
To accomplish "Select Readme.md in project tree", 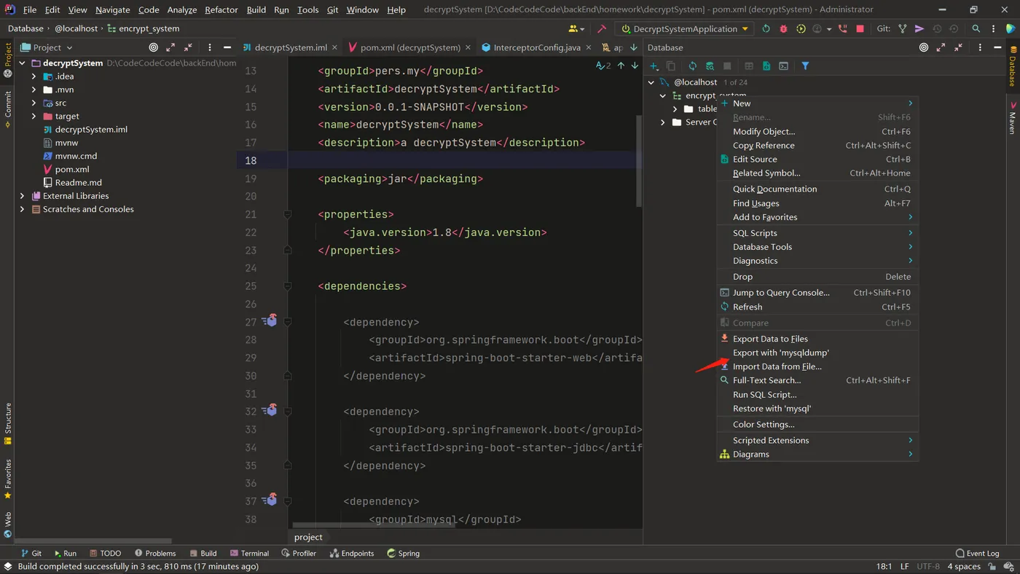I will click(78, 183).
